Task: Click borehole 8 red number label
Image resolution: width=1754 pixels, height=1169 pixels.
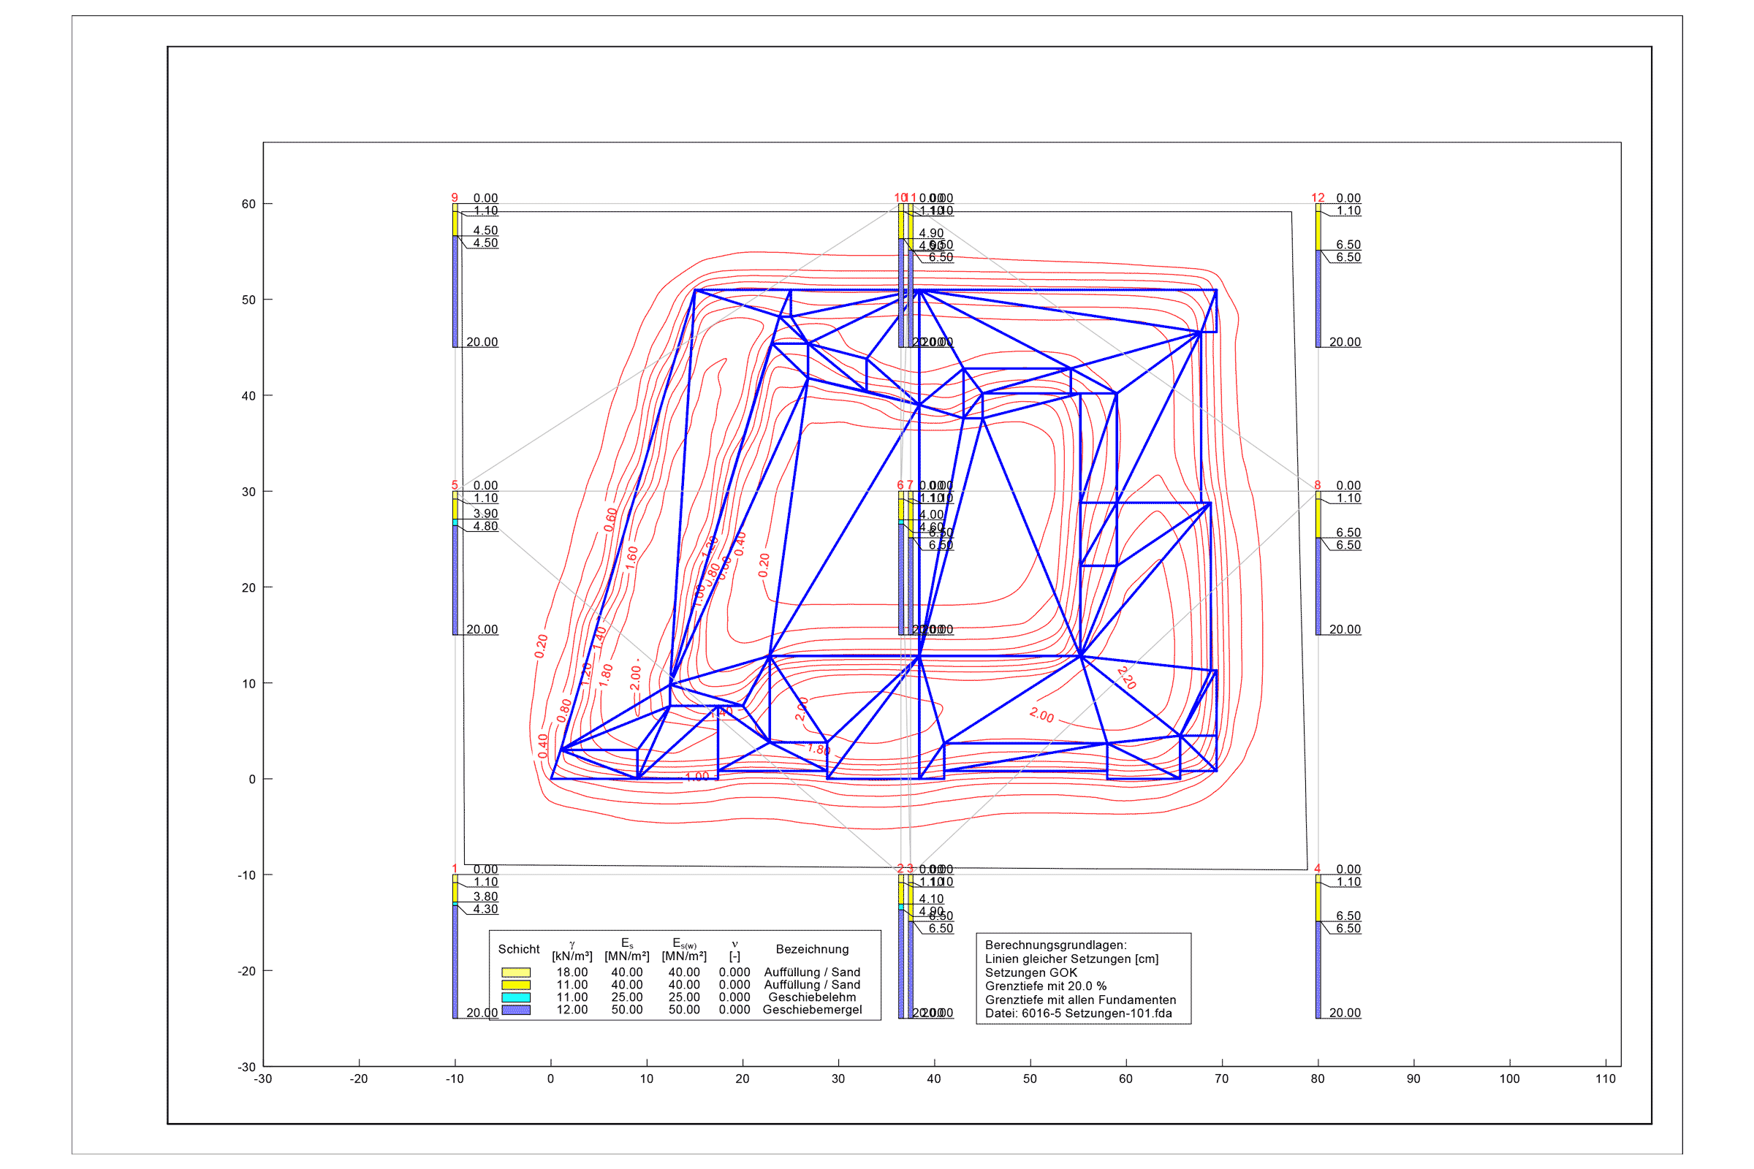Action: click(x=1317, y=485)
